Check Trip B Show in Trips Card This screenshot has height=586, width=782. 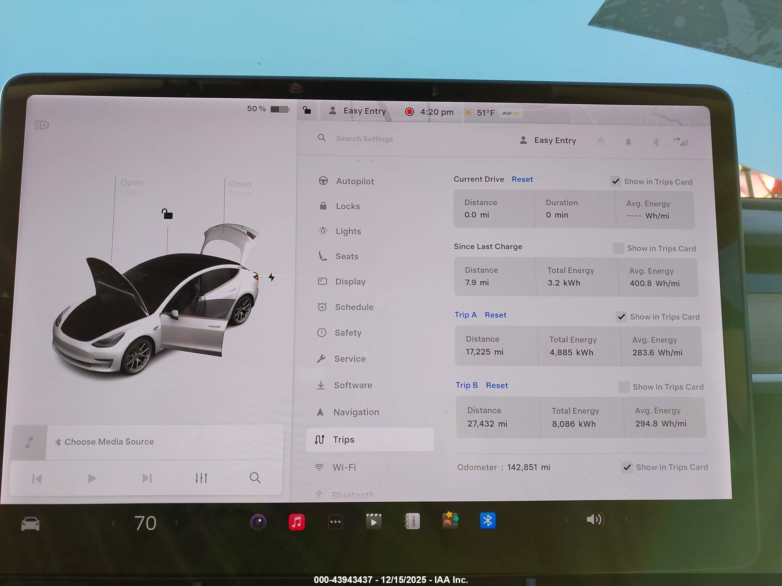(624, 387)
